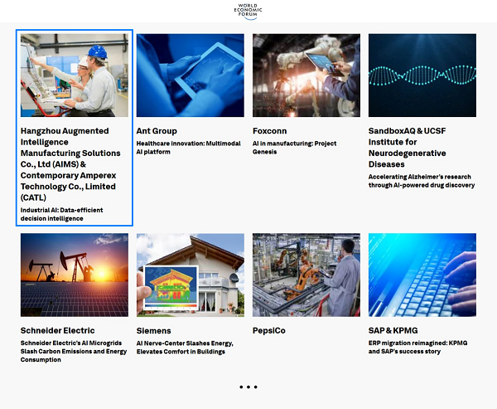Open SandboxAQ & UCSF Institute heading link

coord(408,148)
